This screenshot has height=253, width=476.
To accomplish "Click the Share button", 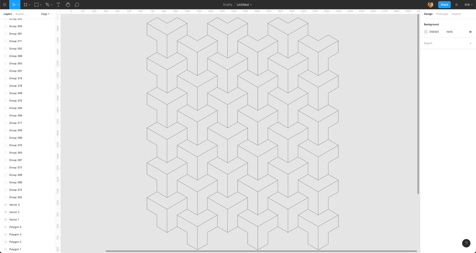I will pos(444,4).
